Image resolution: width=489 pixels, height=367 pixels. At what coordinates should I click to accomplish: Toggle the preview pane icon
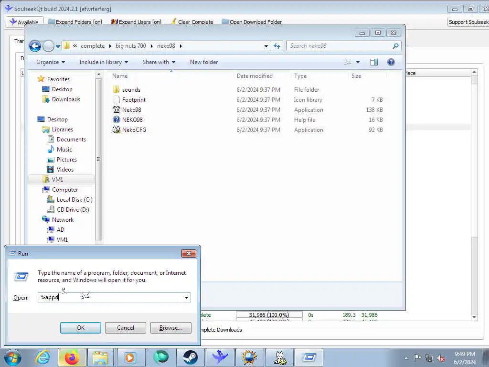pyautogui.click(x=373, y=62)
